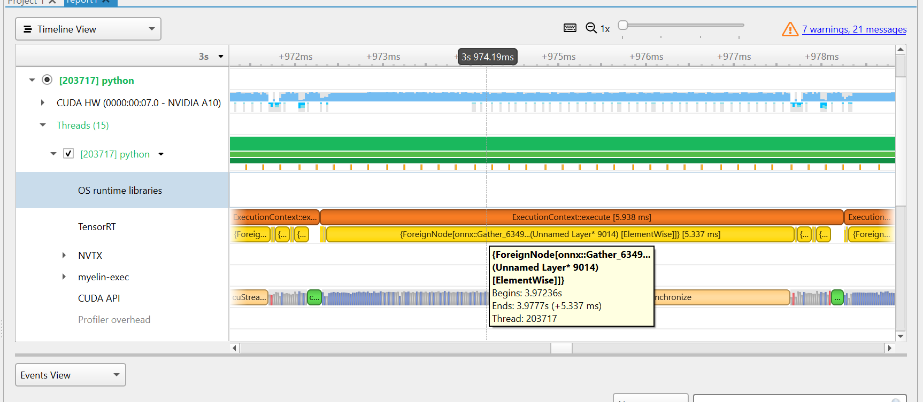The width and height of the screenshot is (923, 402).
Task: Select the OS runtime libraries row
Action: [122, 190]
